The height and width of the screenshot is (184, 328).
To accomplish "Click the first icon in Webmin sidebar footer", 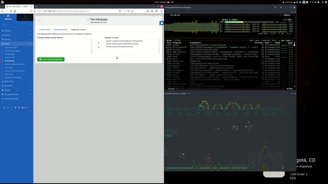I will [x=4, y=108].
